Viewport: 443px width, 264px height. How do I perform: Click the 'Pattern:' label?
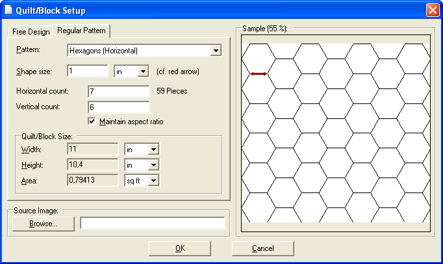[x=28, y=49]
